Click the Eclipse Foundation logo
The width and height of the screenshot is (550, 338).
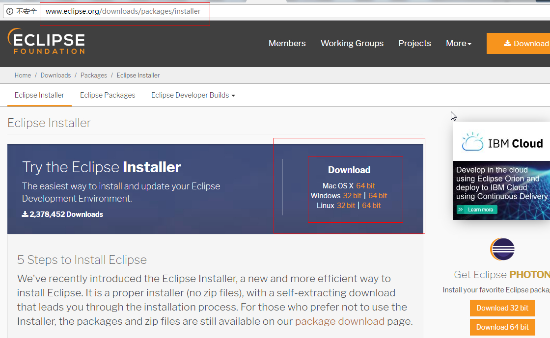46,42
